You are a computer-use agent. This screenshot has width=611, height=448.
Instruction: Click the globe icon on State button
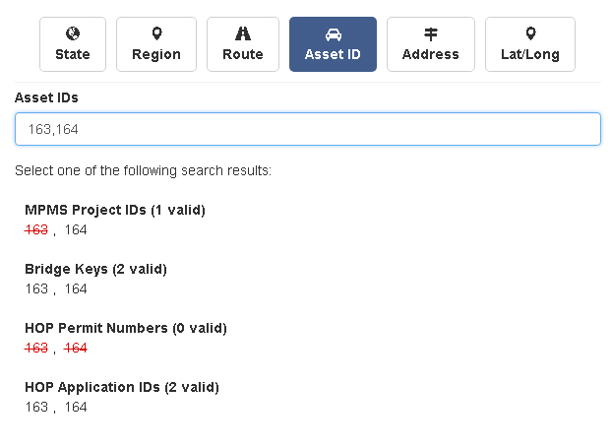pyautogui.click(x=73, y=34)
